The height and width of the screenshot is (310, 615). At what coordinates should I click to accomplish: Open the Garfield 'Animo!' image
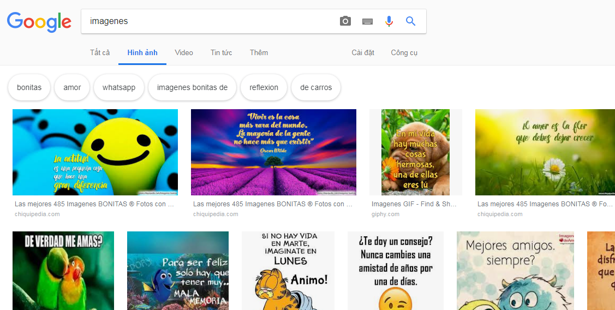[x=288, y=271]
